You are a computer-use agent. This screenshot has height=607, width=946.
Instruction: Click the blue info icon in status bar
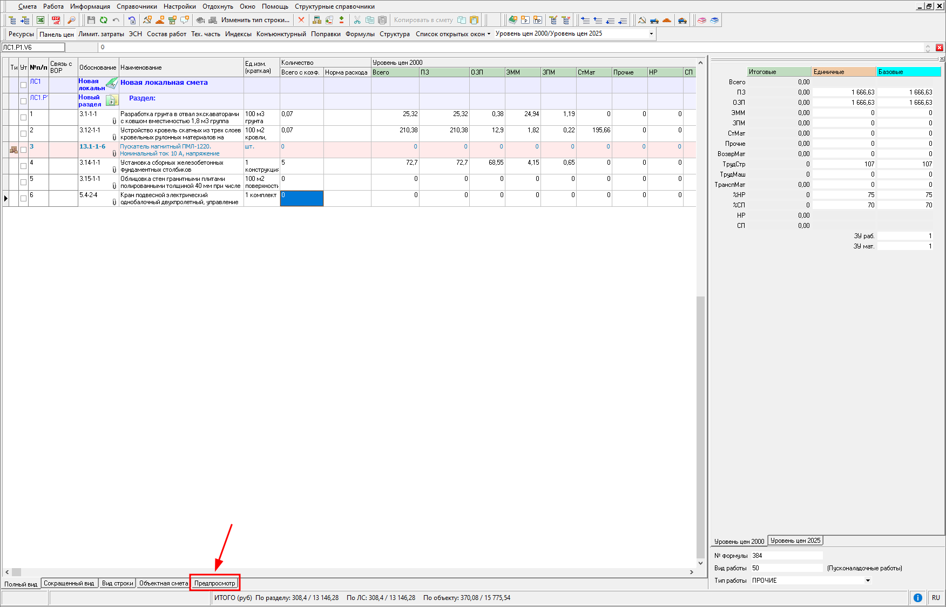917,598
